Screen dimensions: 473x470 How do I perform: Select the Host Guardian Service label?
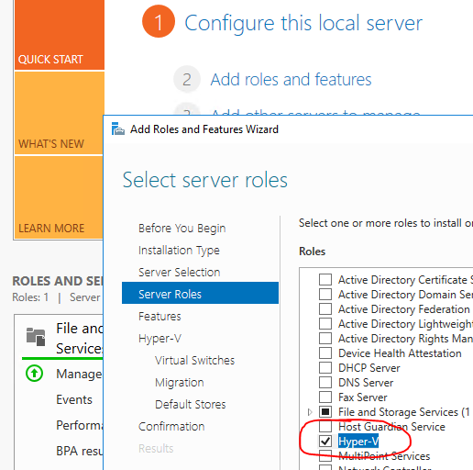(x=391, y=427)
